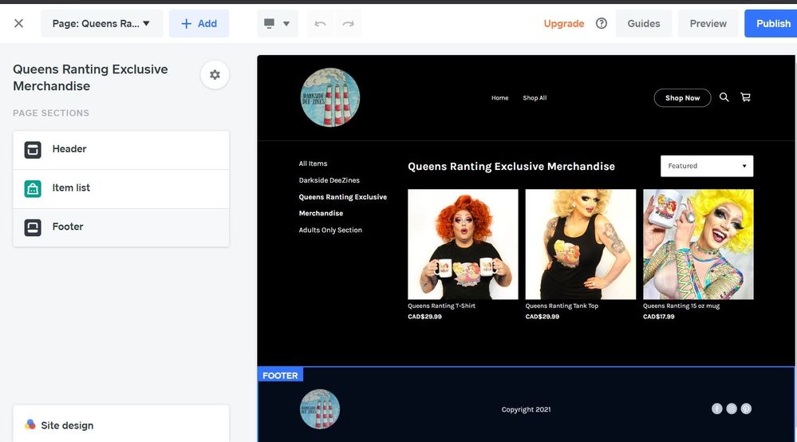The height and width of the screenshot is (442, 797).
Task: Open the Page selector dropdown
Action: 101,24
